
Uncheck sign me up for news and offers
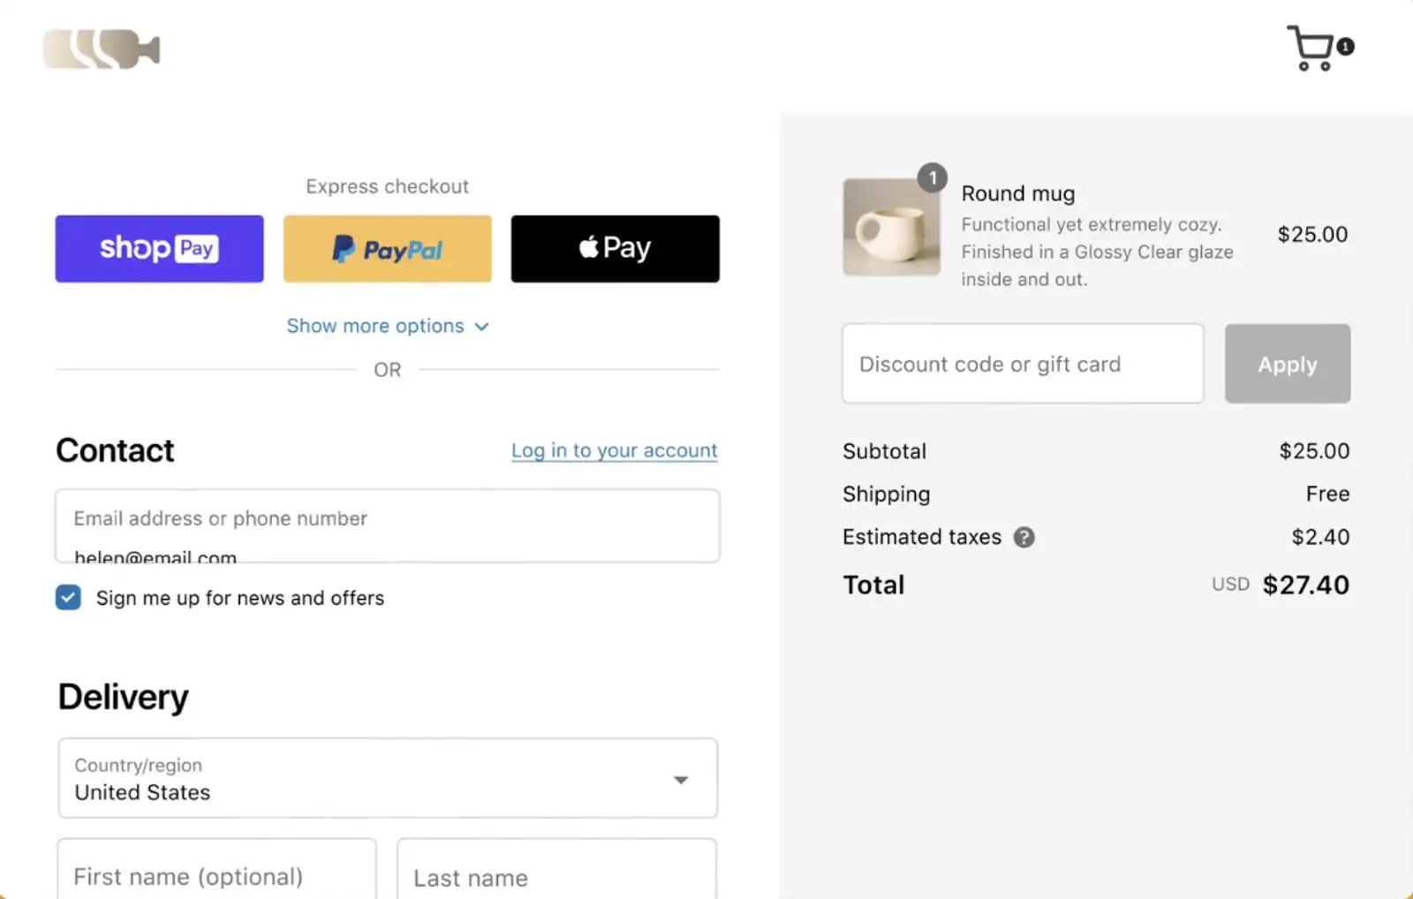click(68, 598)
